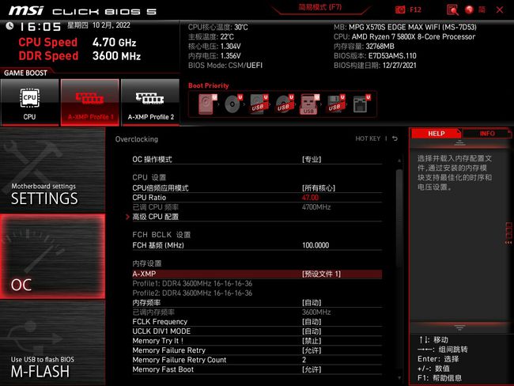The height and width of the screenshot is (386, 514).
Task: Switch to the HELP tab
Action: pyautogui.click(x=436, y=134)
